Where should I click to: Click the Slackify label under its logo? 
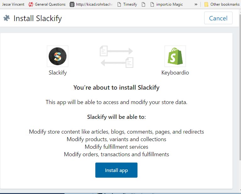[58, 73]
